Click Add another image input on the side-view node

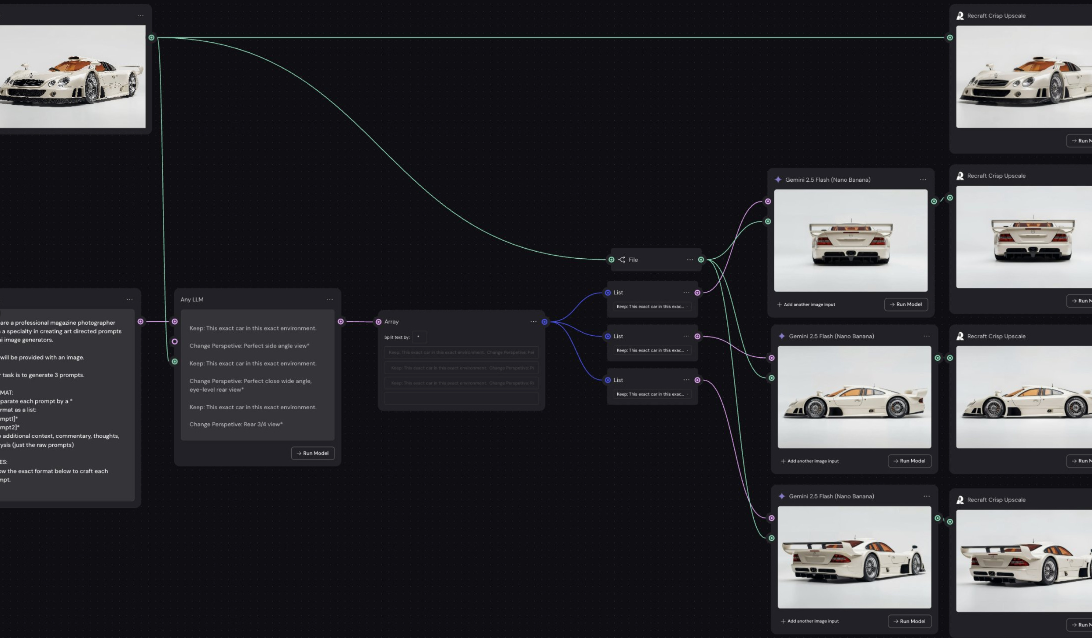tap(813, 461)
